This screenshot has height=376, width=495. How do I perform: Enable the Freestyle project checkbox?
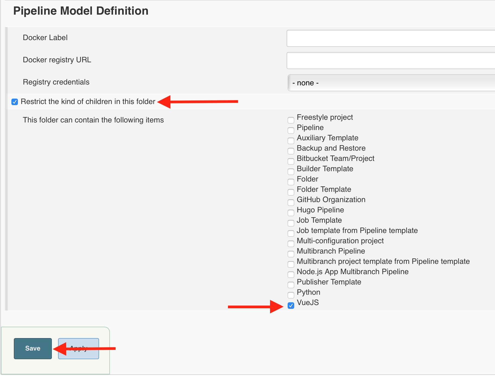291,120
